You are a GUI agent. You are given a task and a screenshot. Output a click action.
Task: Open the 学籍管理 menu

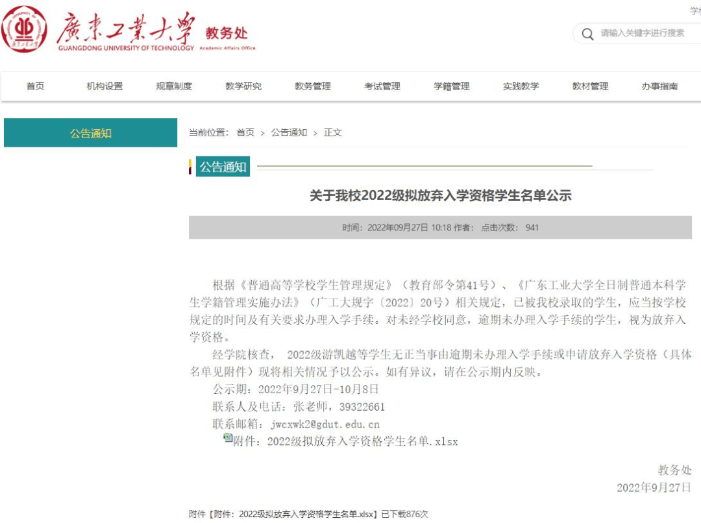point(452,86)
